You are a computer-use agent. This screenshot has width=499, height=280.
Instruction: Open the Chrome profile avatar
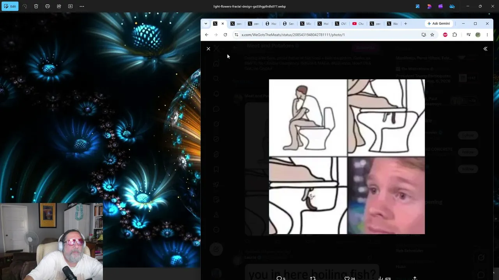click(x=478, y=35)
